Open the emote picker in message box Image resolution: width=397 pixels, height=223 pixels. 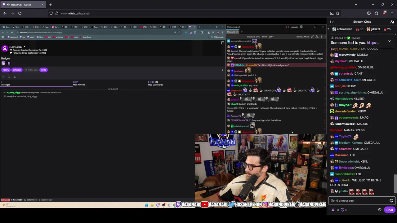click(x=391, y=201)
